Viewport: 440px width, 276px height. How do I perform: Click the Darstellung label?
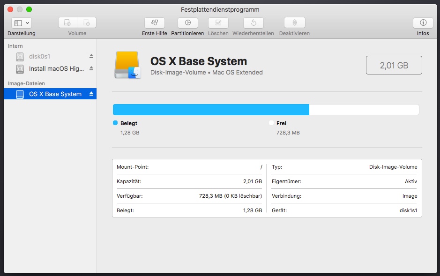pos(22,33)
